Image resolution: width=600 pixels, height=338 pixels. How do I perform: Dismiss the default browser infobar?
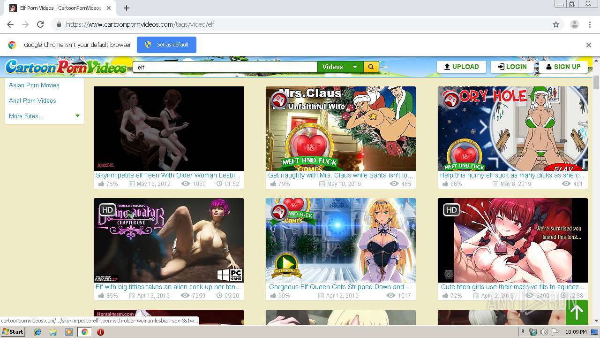[x=589, y=45]
